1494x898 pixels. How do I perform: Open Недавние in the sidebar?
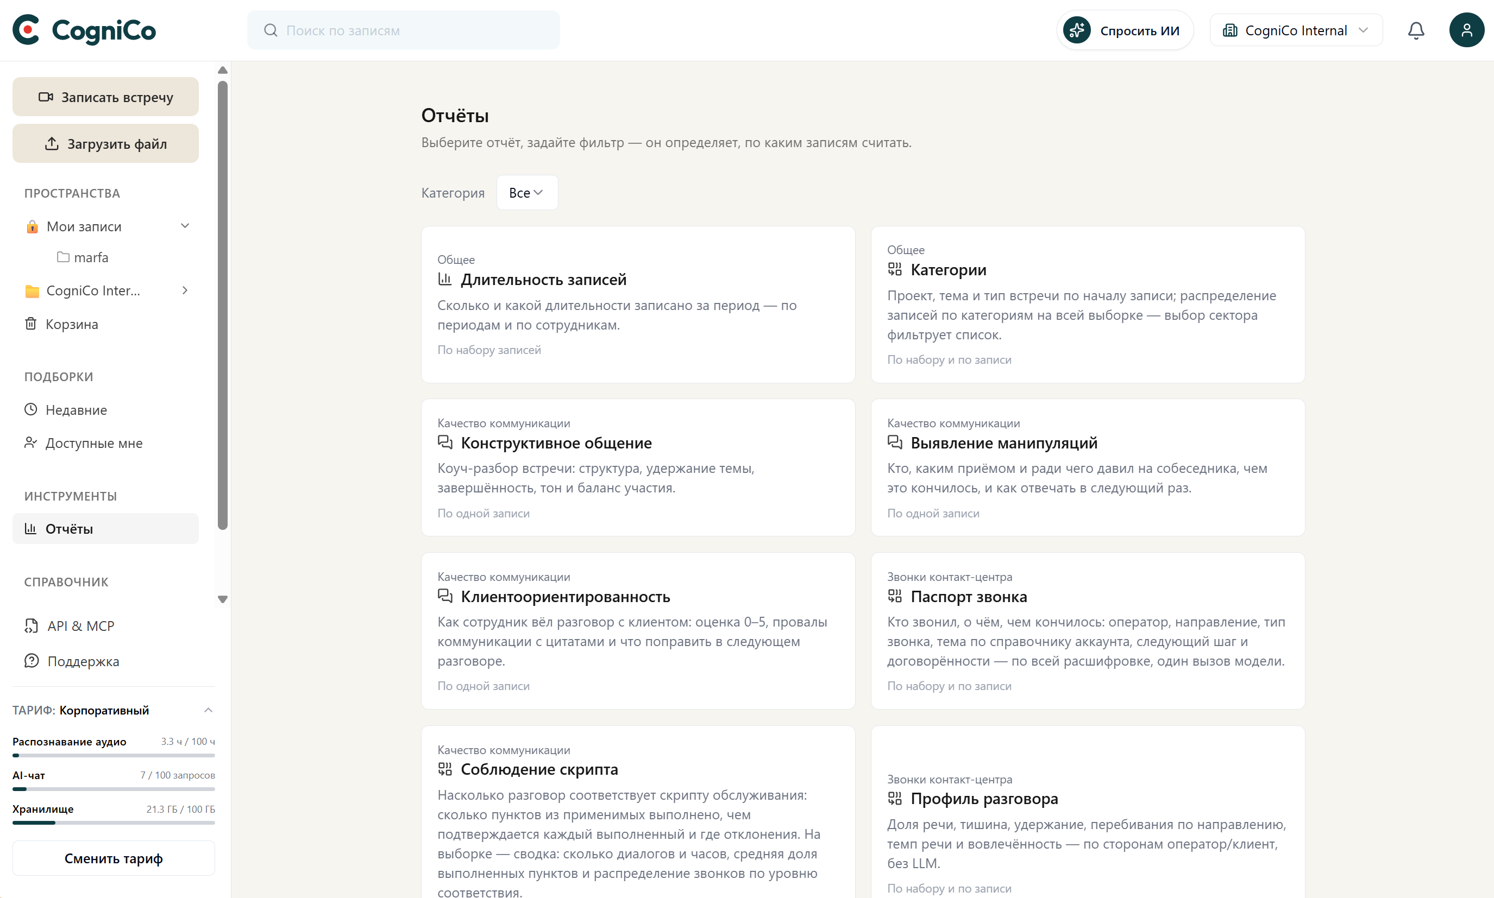point(105,410)
